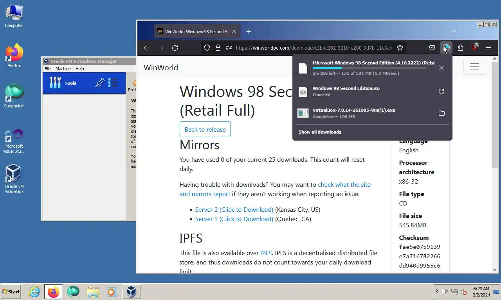Select Tools entry in VirtualBox Manager
Screen dimensions: 501x300
[84, 83]
